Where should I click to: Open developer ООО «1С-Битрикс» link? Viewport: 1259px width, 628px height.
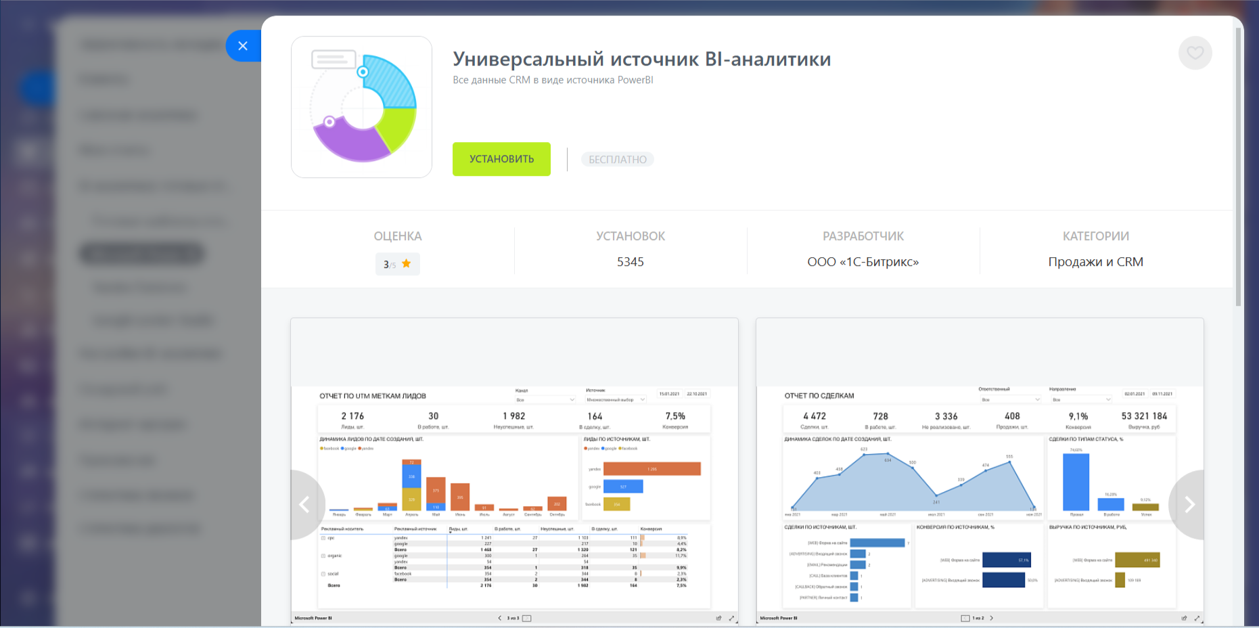click(x=863, y=262)
